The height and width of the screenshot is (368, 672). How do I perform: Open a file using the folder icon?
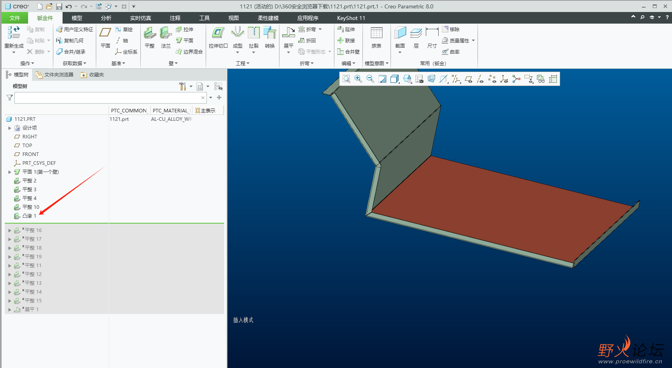(x=49, y=6)
